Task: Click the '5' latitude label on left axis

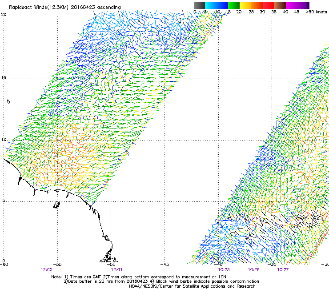Action: (x=4, y=200)
